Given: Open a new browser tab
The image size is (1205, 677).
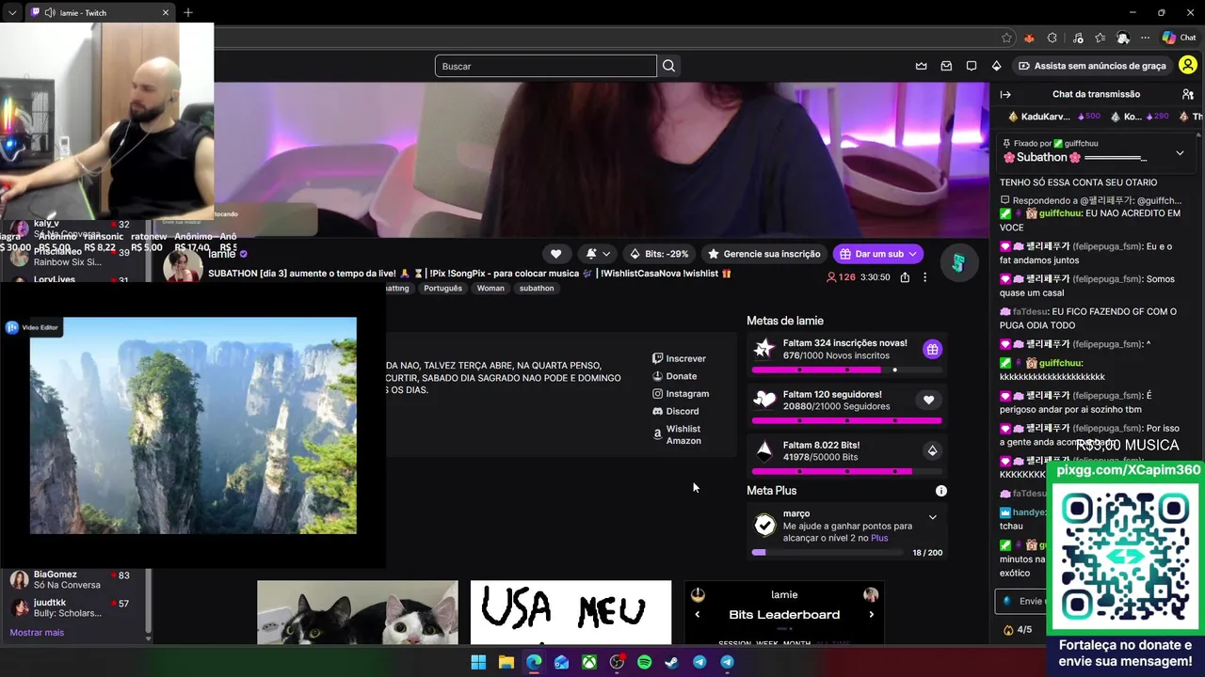Looking at the screenshot, I should click(188, 13).
